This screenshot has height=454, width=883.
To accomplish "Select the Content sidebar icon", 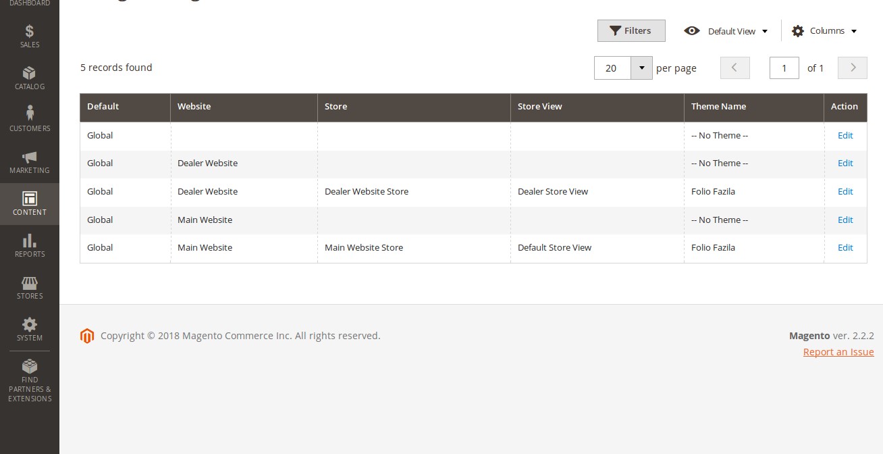I will pyautogui.click(x=29, y=203).
